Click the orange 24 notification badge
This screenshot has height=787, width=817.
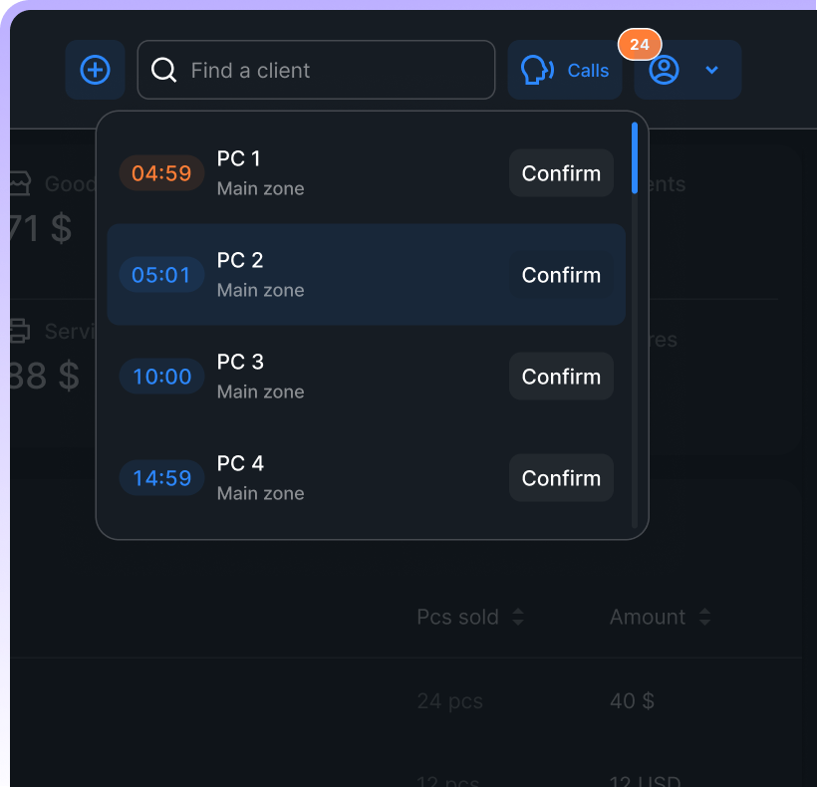click(x=640, y=45)
